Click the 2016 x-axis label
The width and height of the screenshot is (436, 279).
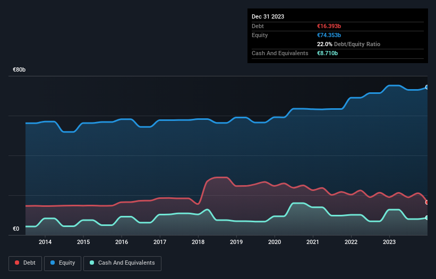pos(122,242)
